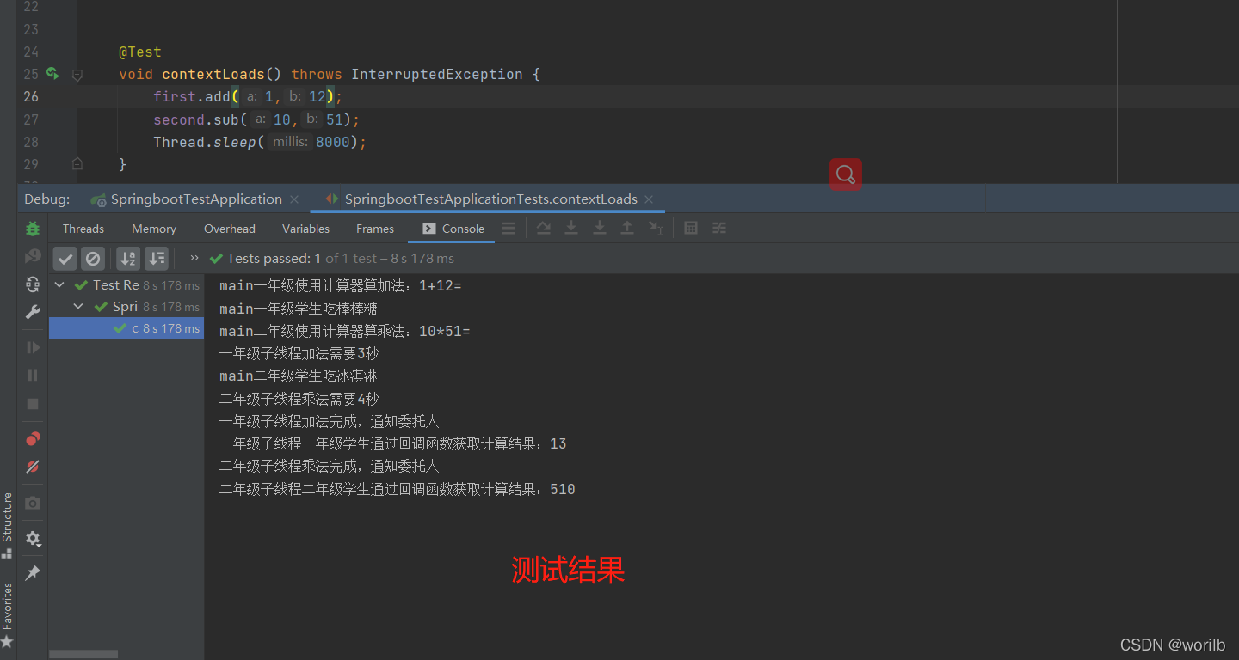Expand hidden toolbar actions double chevron

194,258
